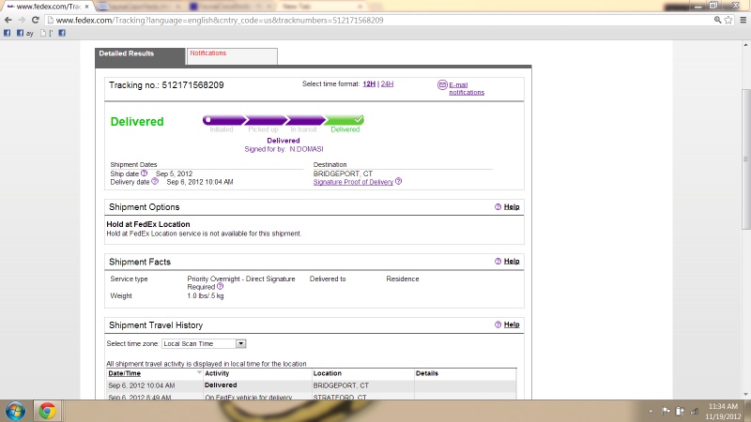Click question mark icon in Shipment Travel History header
751x422 pixels.
coord(498,324)
